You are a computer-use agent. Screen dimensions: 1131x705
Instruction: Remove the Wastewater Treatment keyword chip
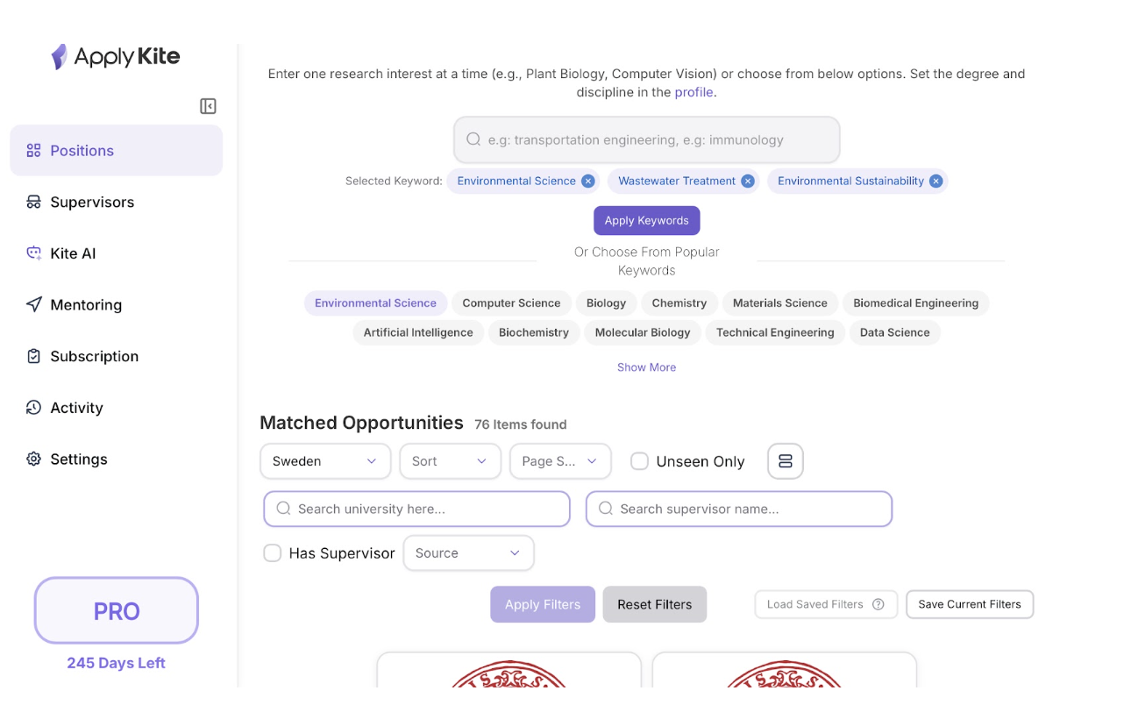(748, 182)
